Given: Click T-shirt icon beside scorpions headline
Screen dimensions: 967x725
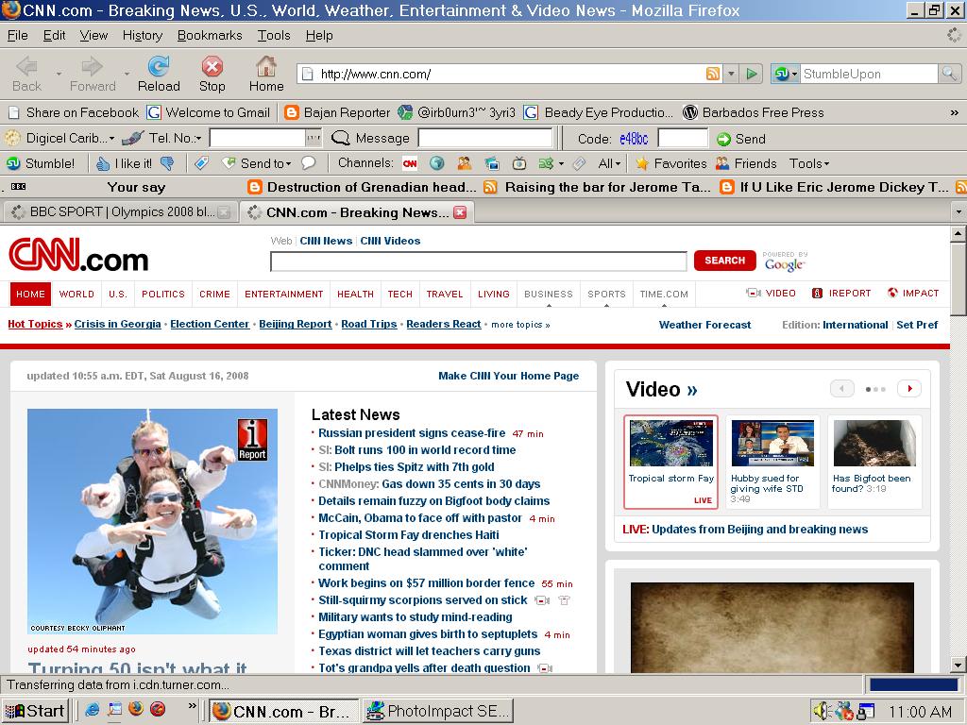Looking at the screenshot, I should tap(564, 600).
